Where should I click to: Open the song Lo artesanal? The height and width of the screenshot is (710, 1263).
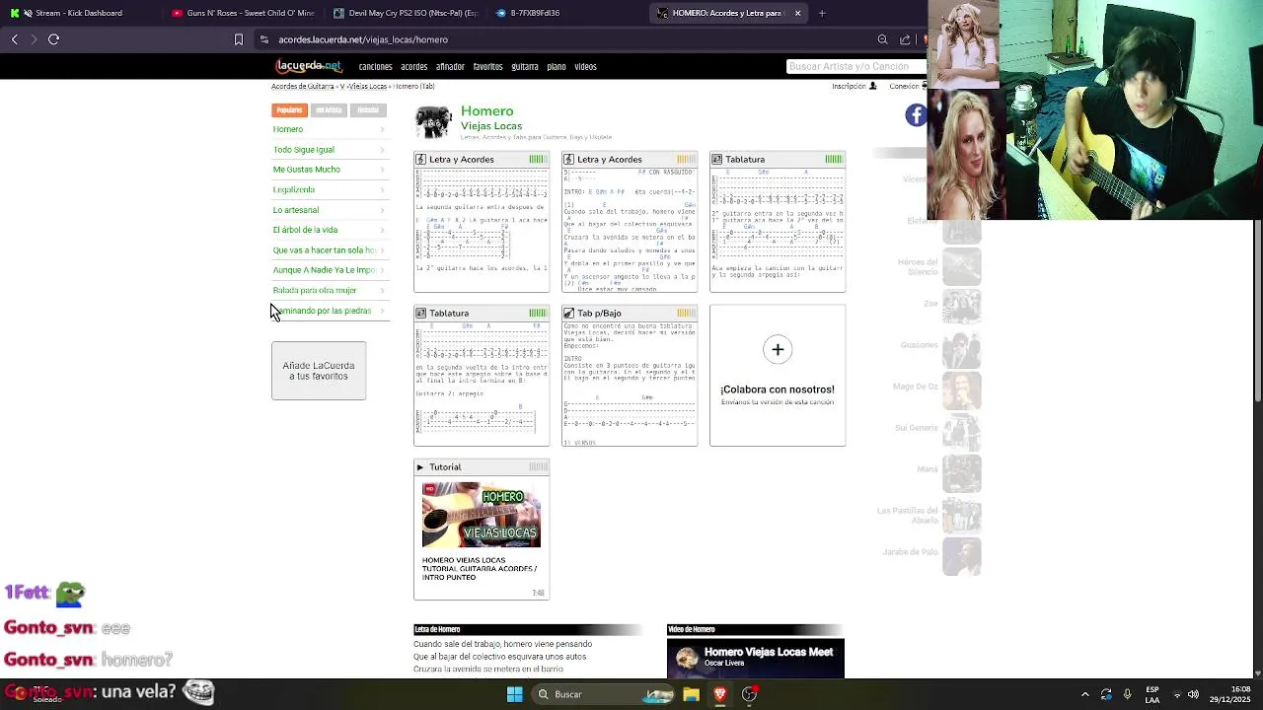331,210
